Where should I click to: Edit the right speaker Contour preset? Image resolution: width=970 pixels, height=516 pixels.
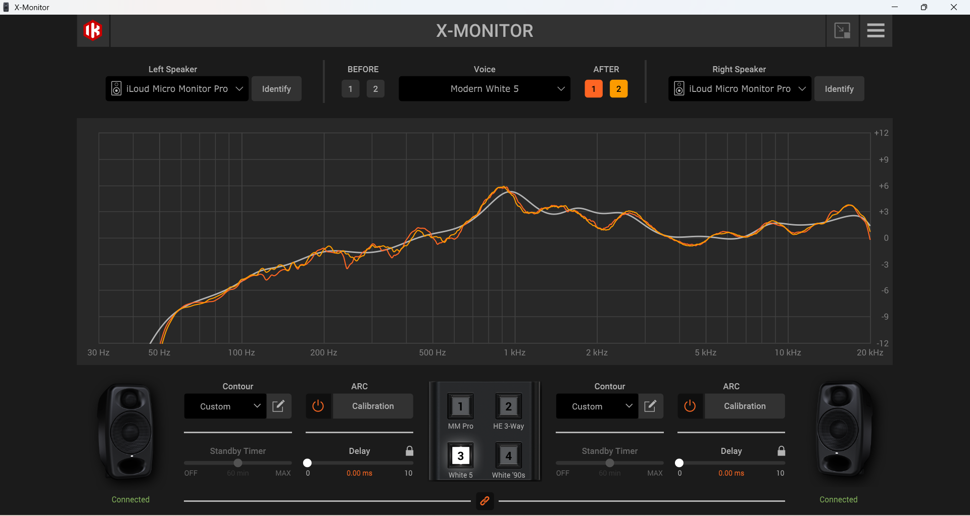pyautogui.click(x=650, y=406)
